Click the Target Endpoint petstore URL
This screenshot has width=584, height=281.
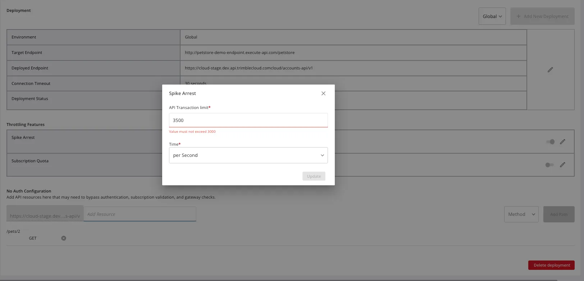[x=239, y=53]
